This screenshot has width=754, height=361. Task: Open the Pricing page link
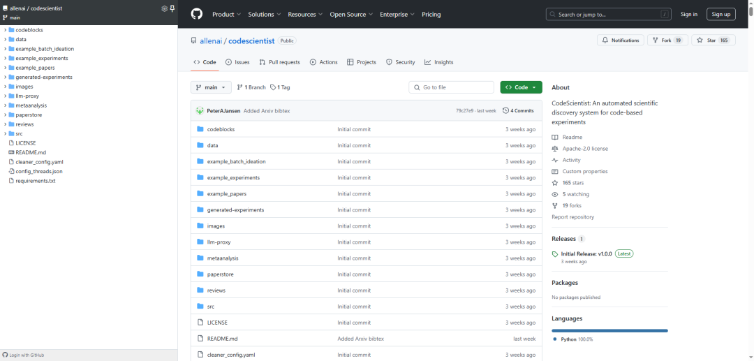pyautogui.click(x=431, y=15)
